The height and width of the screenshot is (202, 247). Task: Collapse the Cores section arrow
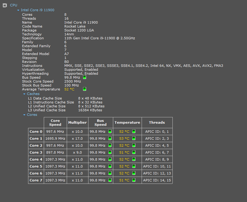pos(24,115)
